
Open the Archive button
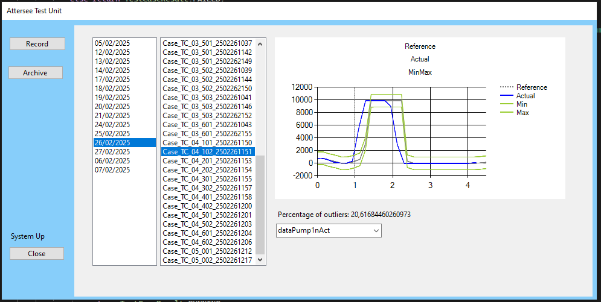click(x=35, y=72)
